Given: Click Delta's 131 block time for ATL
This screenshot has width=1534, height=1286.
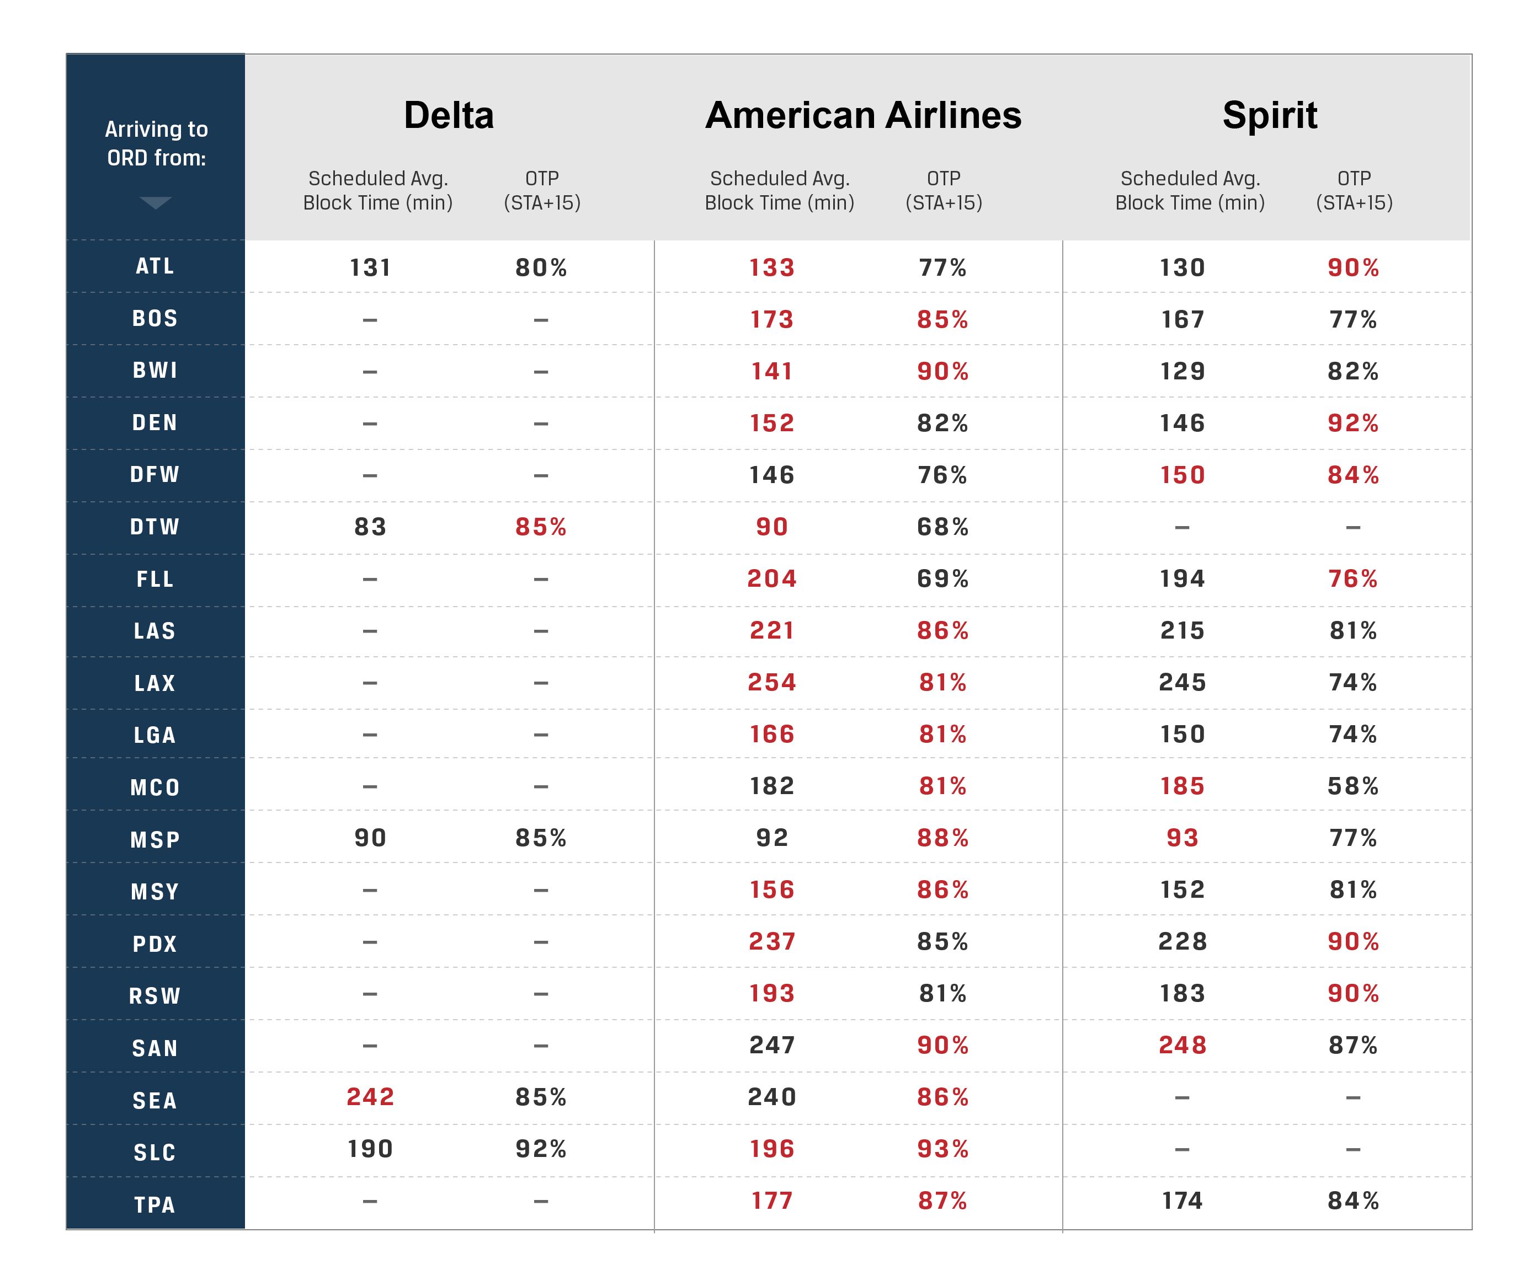Looking at the screenshot, I should pos(370,268).
